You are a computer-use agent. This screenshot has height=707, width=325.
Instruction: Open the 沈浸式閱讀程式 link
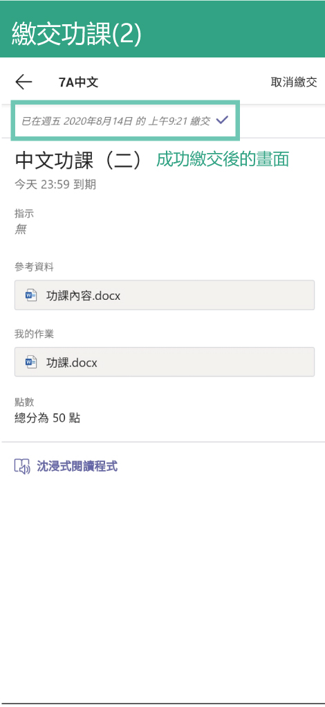(x=77, y=466)
